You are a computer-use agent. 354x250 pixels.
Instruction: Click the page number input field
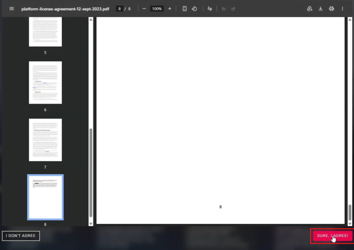pos(119,9)
